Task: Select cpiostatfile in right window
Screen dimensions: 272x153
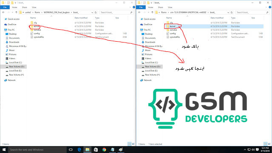Action: (173, 37)
